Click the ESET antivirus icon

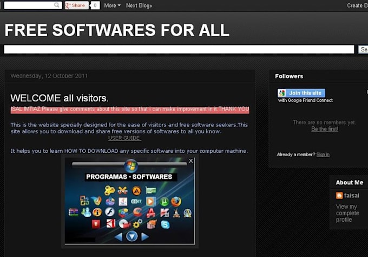pyautogui.click(x=136, y=201)
